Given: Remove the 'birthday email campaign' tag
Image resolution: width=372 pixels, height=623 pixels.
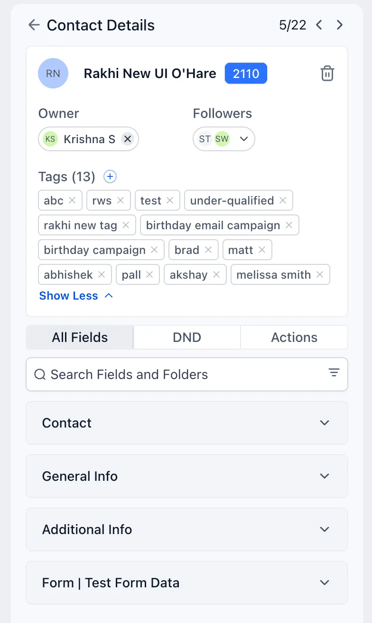Looking at the screenshot, I should [289, 225].
